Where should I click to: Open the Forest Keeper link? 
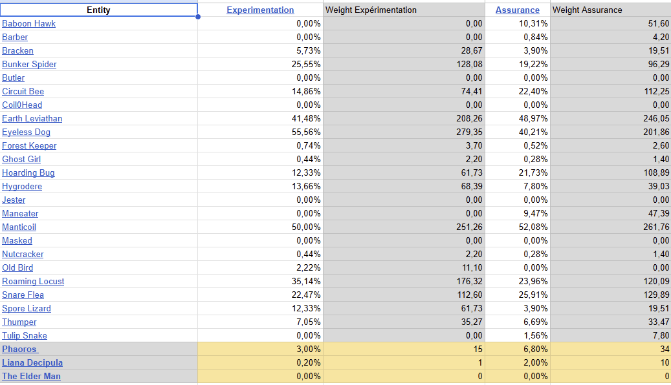point(29,146)
